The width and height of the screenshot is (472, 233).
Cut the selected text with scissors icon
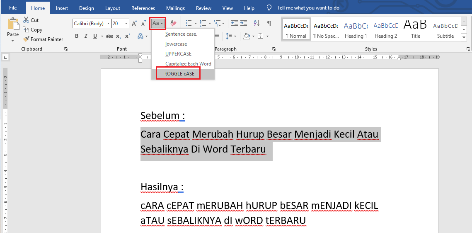click(27, 20)
